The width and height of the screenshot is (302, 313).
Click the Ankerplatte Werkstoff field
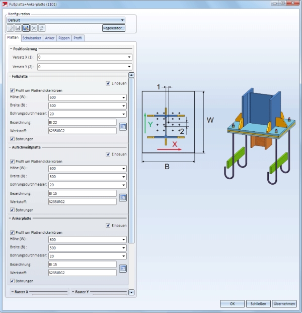83,273
